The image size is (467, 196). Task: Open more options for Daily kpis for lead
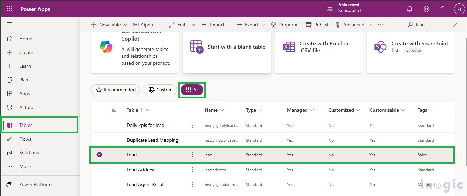click(x=192, y=125)
